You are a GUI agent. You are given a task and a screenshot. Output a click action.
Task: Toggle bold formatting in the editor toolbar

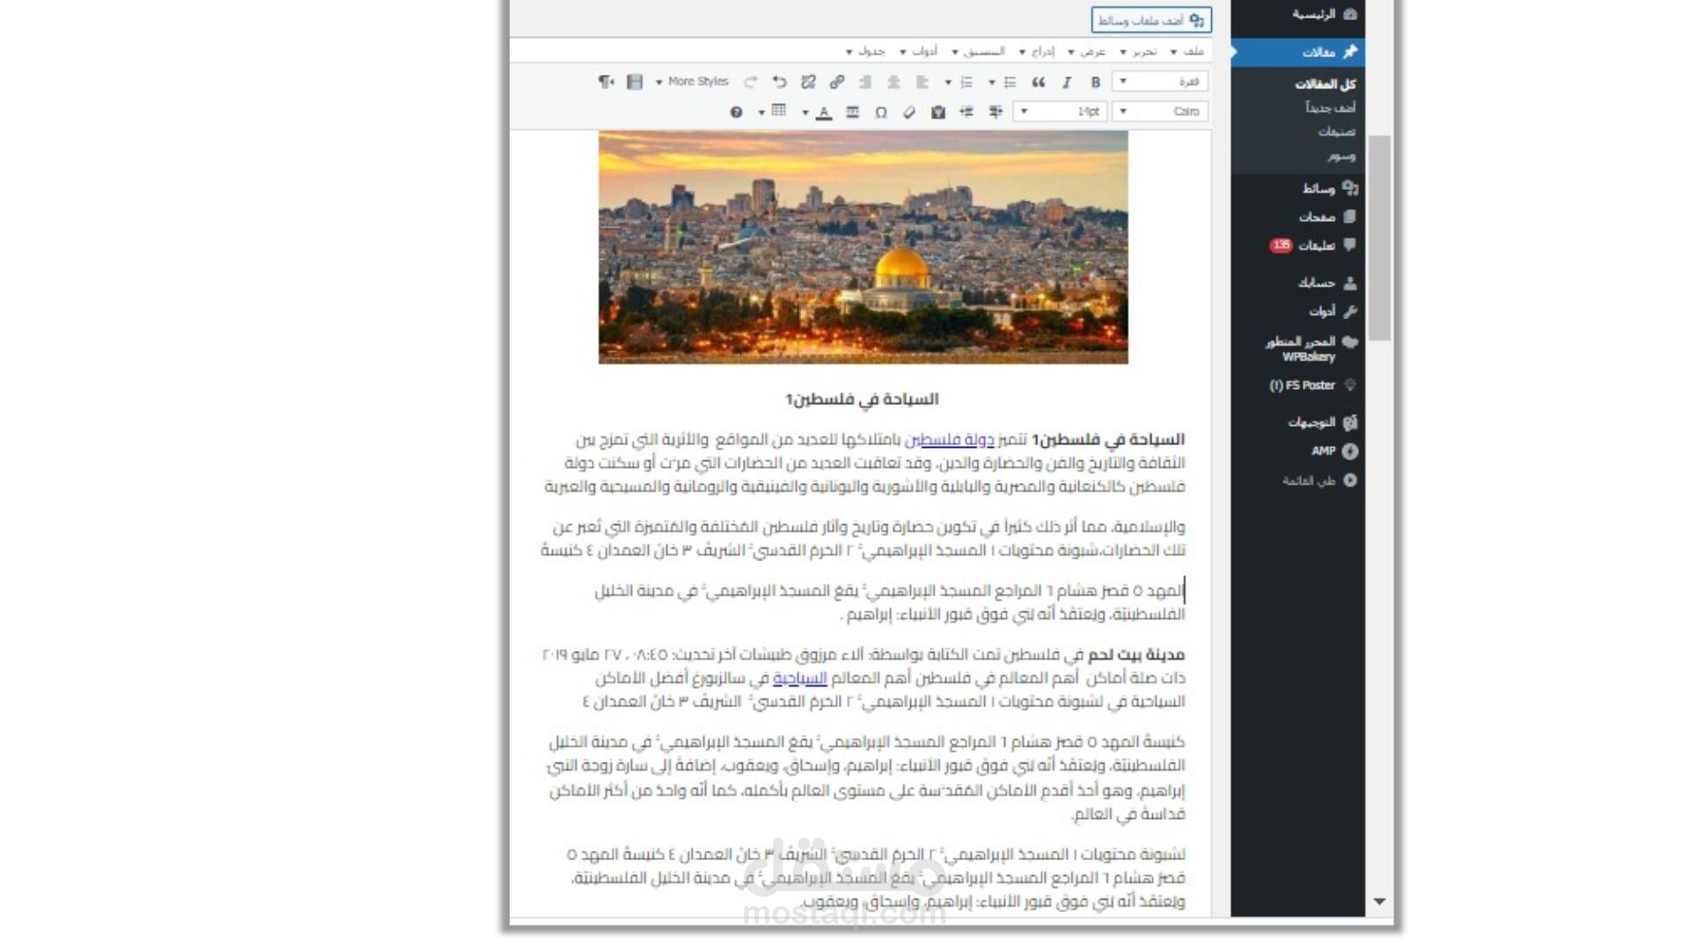(x=1095, y=82)
